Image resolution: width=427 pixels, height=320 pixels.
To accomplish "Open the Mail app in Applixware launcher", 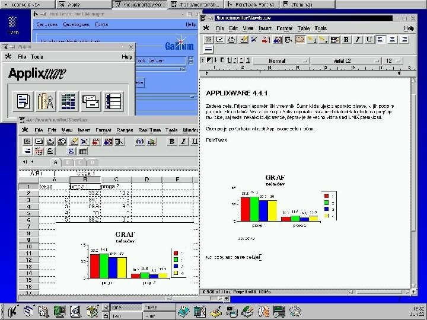I will click(x=91, y=101).
